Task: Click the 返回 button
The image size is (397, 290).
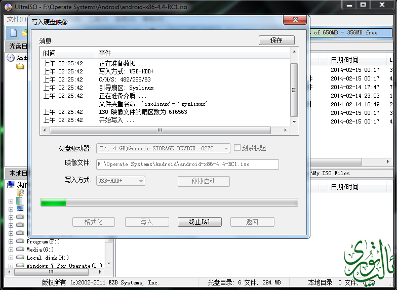Action: 252,222
